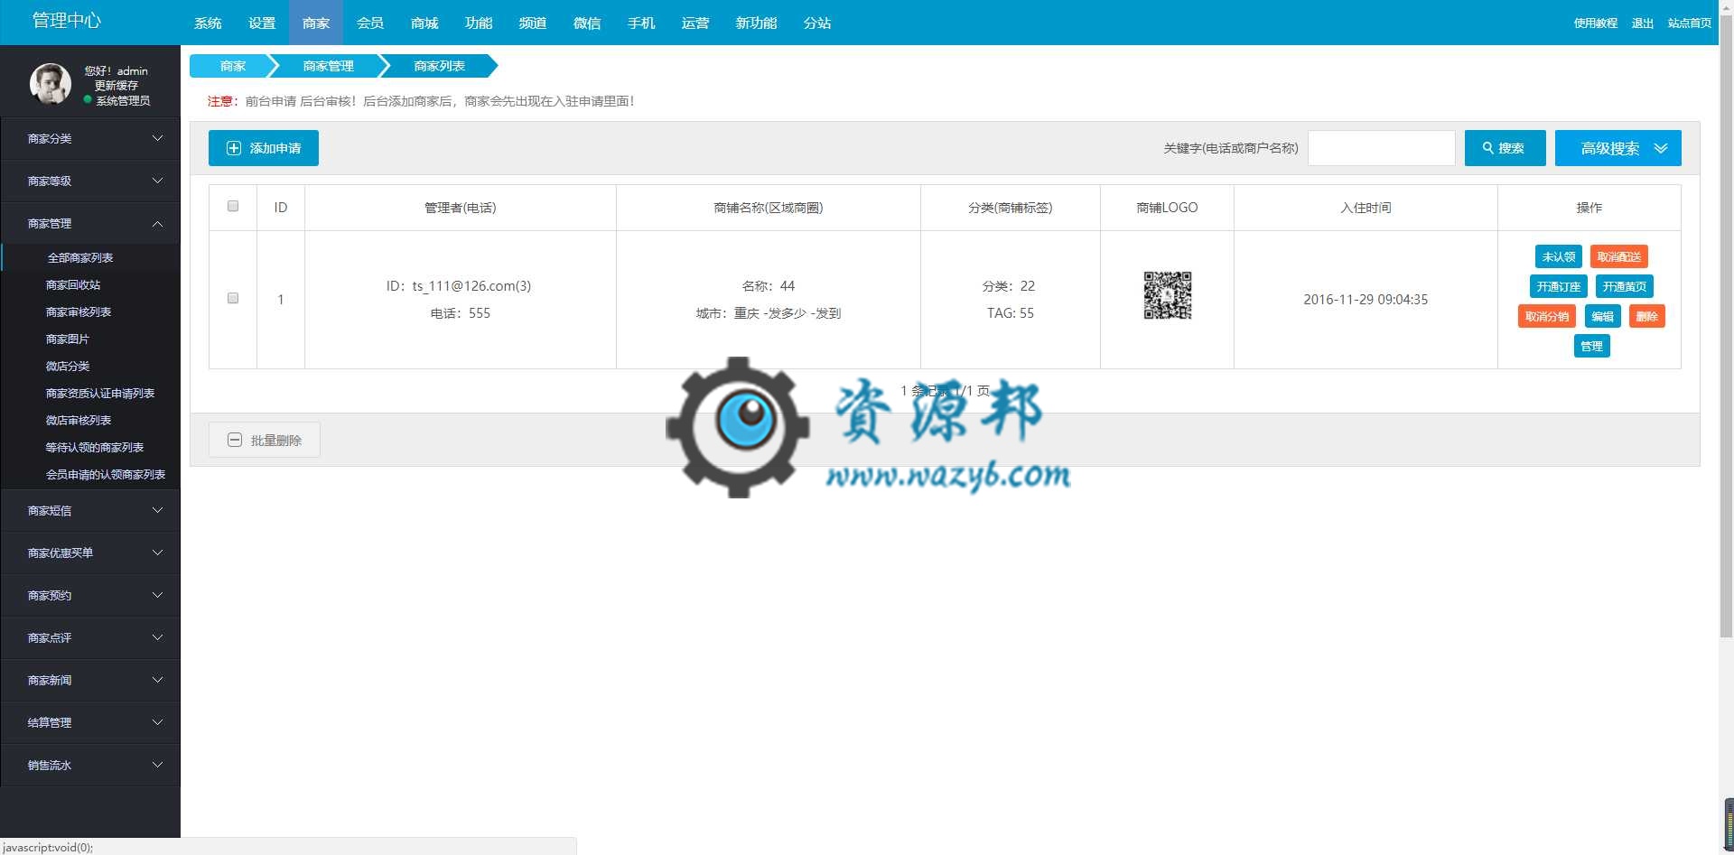Expand the 商家分类 sidebar section
Viewport: 1734px width, 855px height.
pos(90,138)
